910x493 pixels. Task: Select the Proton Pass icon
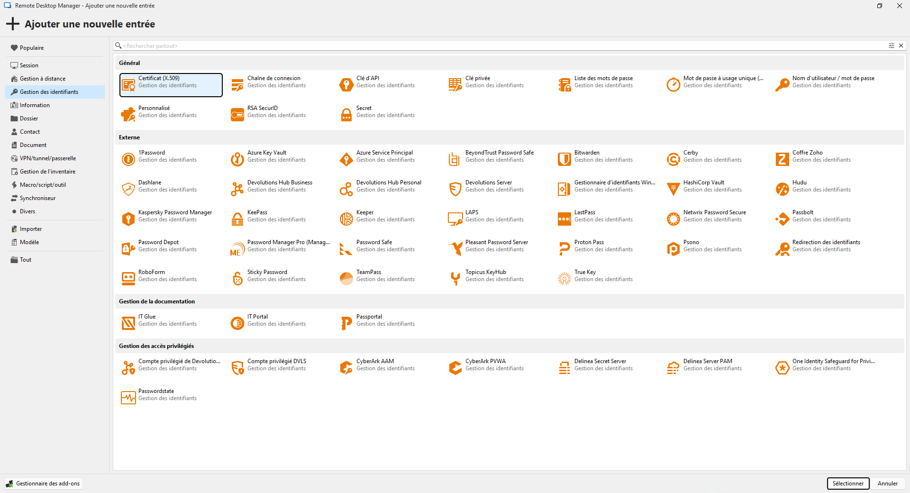tap(564, 249)
